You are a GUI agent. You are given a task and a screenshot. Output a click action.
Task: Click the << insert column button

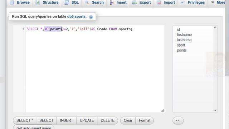coord(178,120)
